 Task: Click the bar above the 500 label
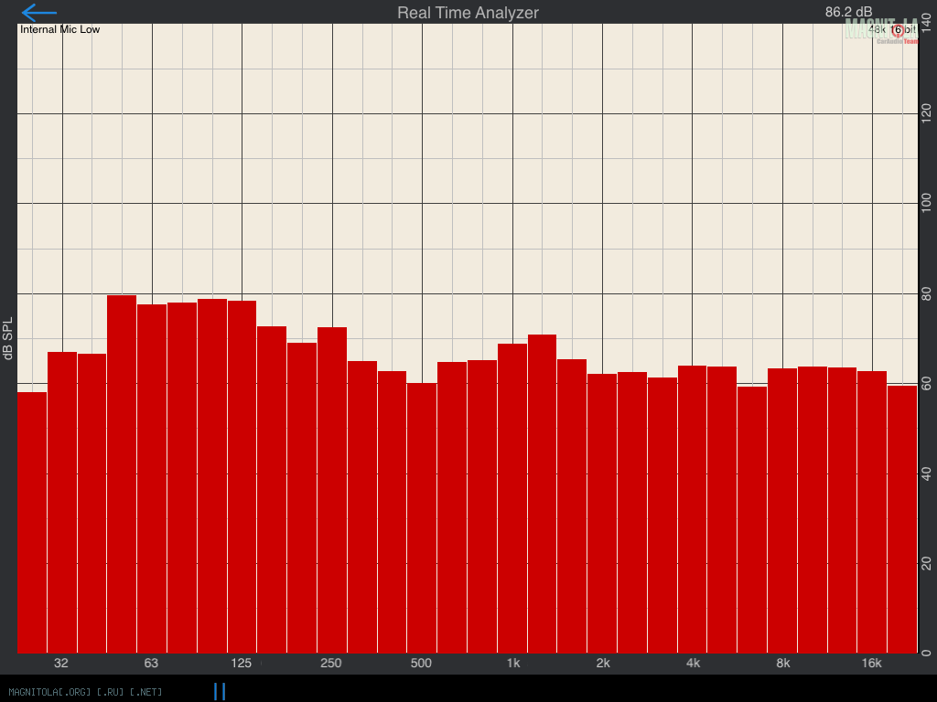coord(422,517)
